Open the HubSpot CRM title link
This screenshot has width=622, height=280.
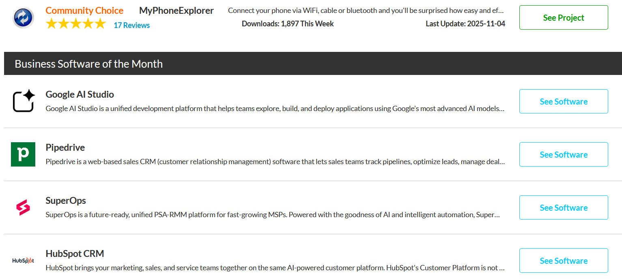[x=75, y=254]
